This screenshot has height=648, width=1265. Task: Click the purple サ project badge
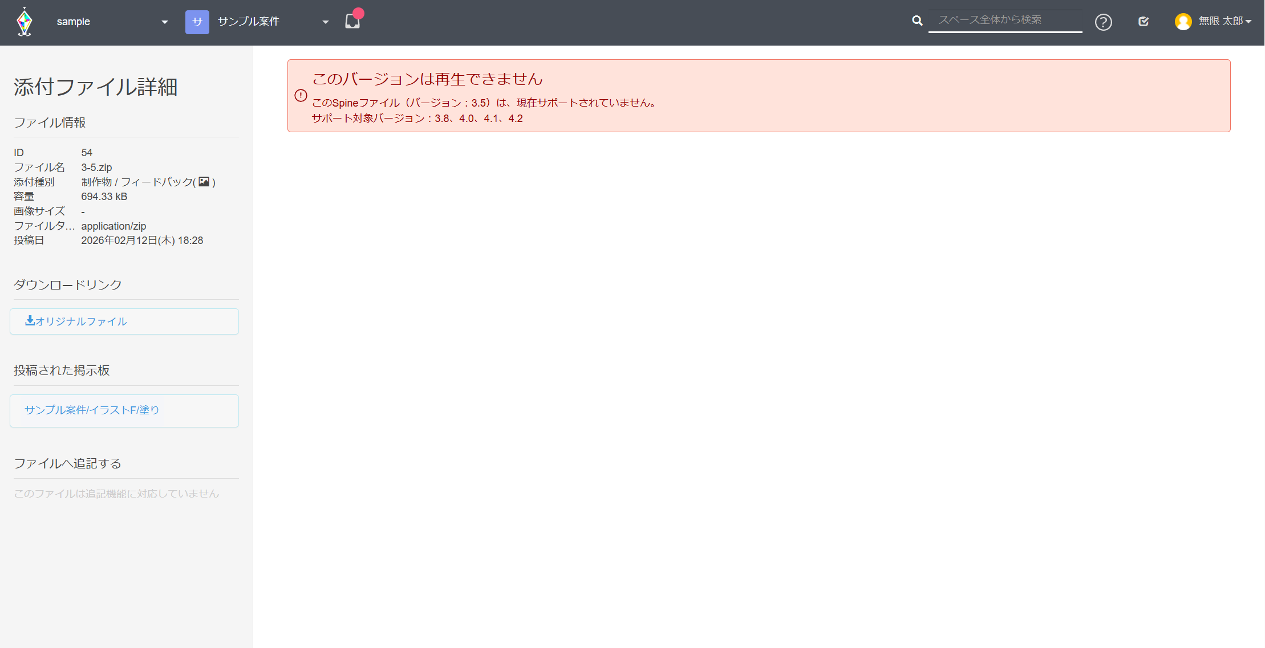[x=197, y=22]
